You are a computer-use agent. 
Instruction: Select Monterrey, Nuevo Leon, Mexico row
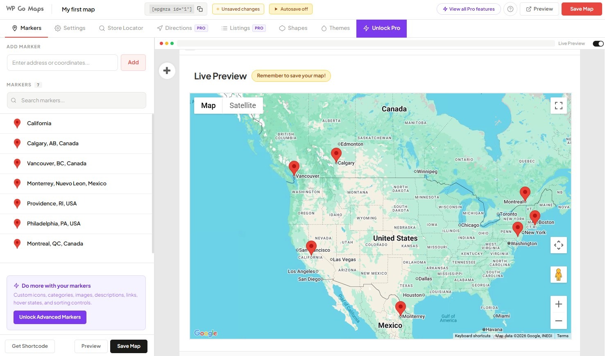76,184
